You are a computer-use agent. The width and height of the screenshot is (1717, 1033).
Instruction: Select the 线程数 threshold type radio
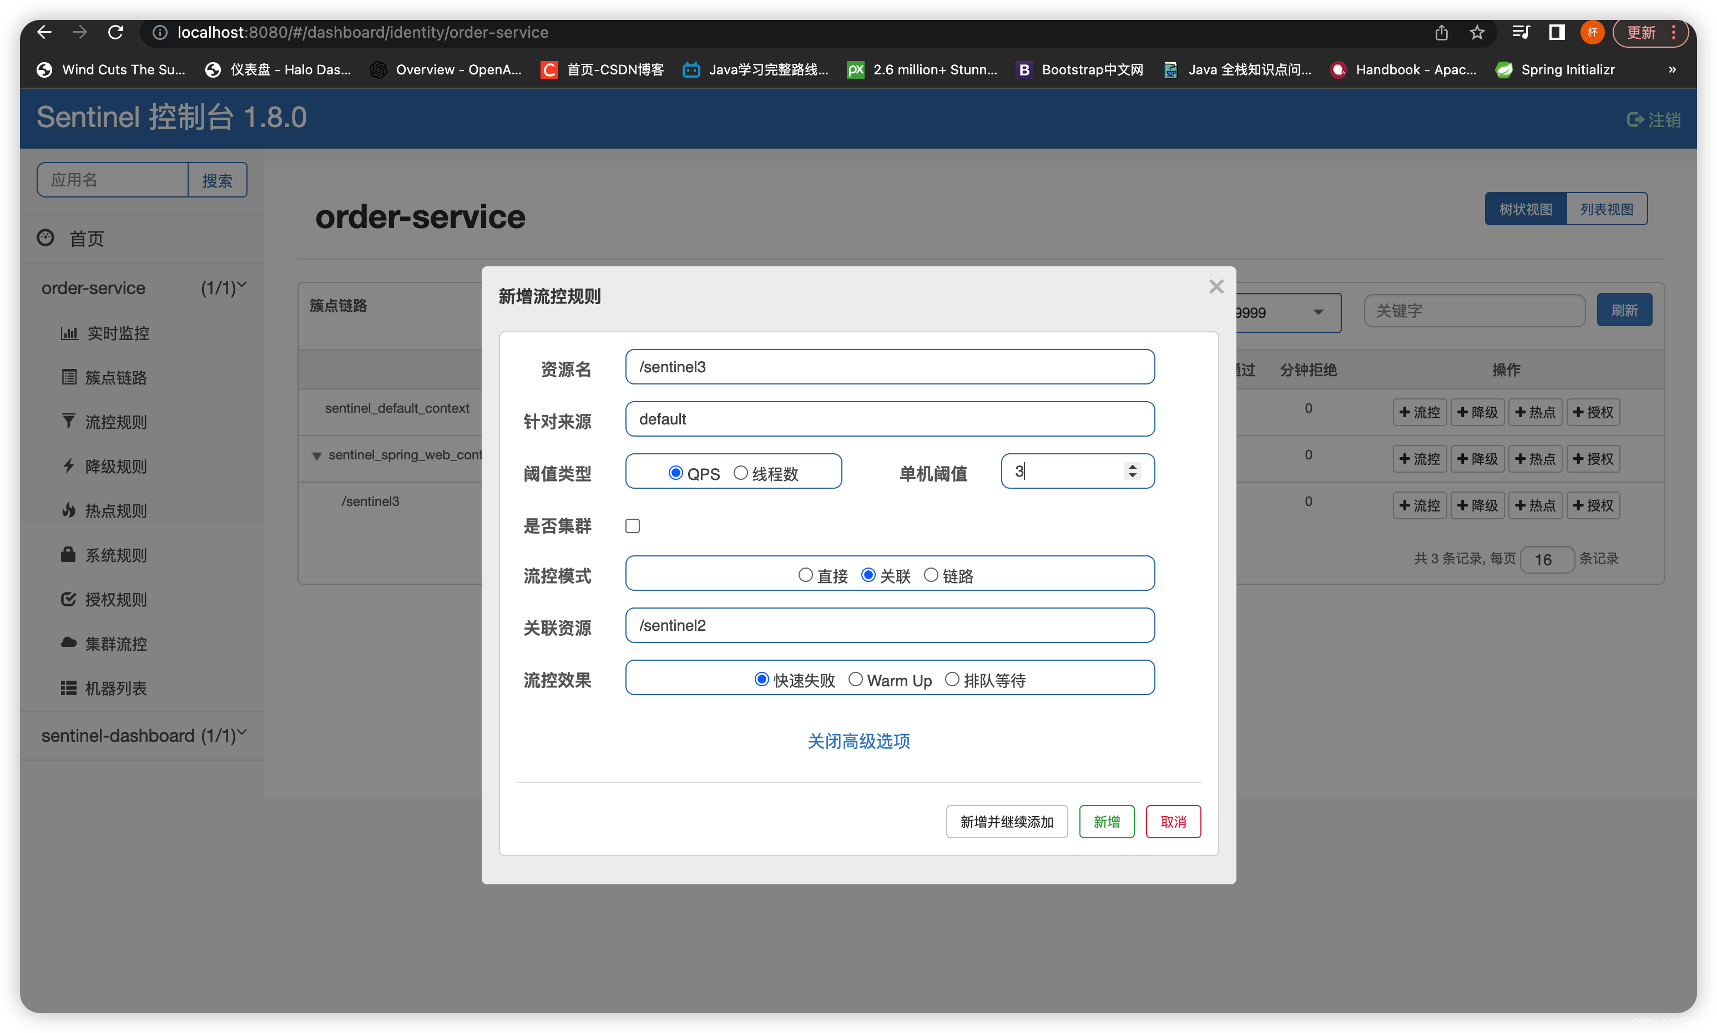tap(741, 473)
